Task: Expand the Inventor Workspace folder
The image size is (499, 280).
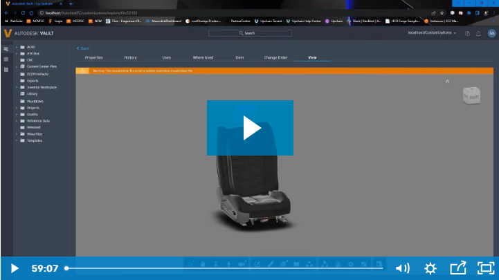Action: (x=17, y=87)
